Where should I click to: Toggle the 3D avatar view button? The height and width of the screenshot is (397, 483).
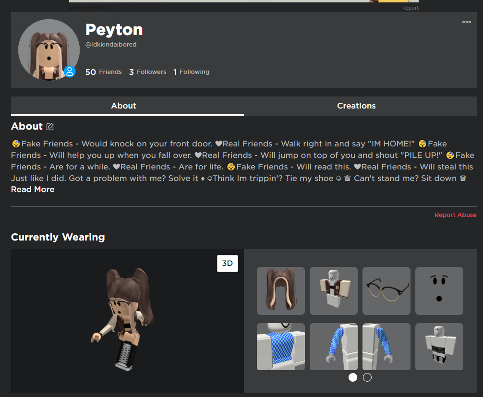(x=227, y=264)
